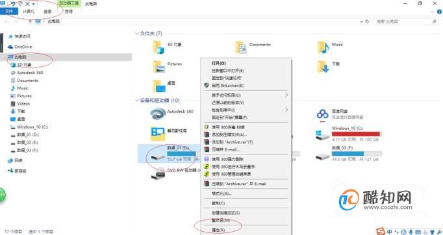Click the Music folder icon
The width and height of the screenshot is (443, 235).
(x=323, y=47)
